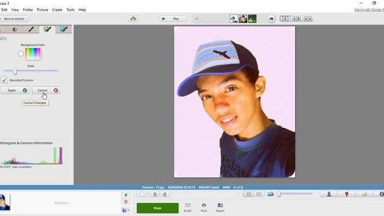Select single-image view A button
This screenshot has width=384, height=216.
click(285, 19)
